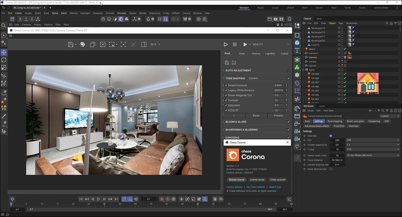This screenshot has height=217, width=402.
Task: Click the Reset button under Tone Mapping
Action: (x=256, y=116)
